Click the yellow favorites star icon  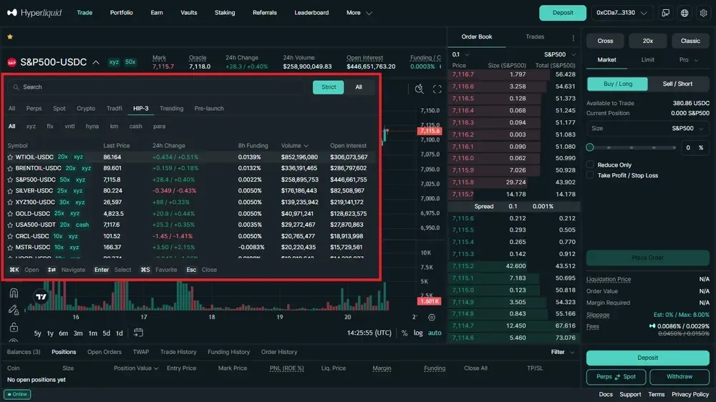point(10,36)
